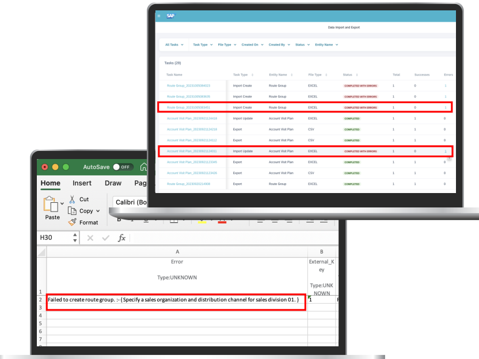Select row 5 header in Excel
This screenshot has height=359, width=479.
pos(41,323)
